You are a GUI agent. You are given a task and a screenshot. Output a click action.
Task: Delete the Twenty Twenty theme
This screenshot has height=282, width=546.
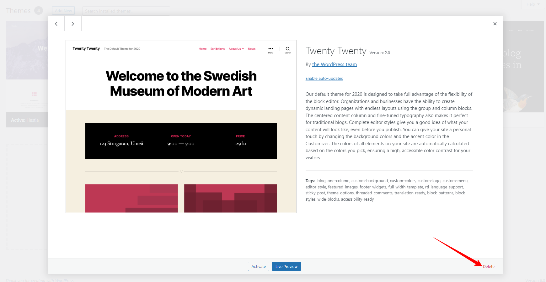489,267
